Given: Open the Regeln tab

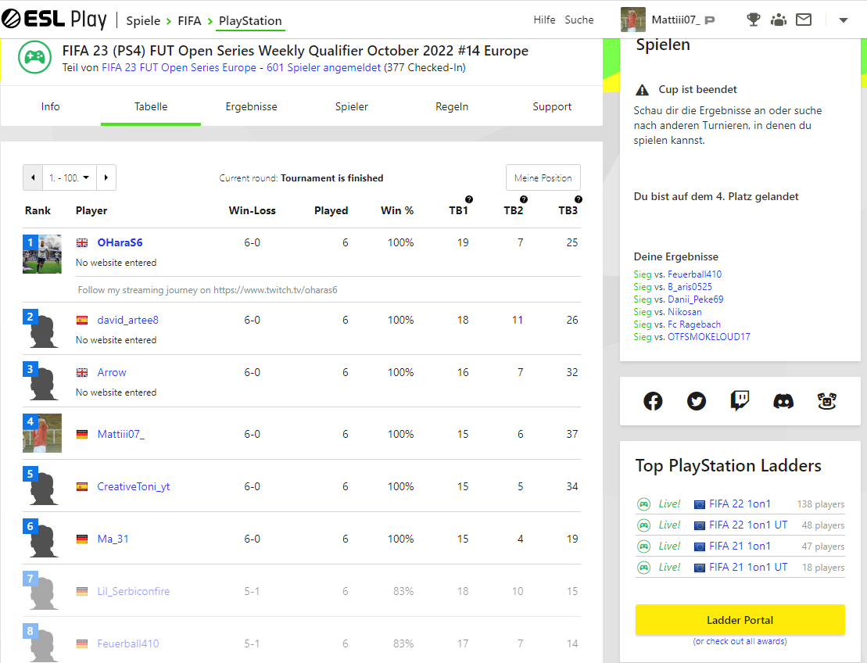Looking at the screenshot, I should pos(452,106).
